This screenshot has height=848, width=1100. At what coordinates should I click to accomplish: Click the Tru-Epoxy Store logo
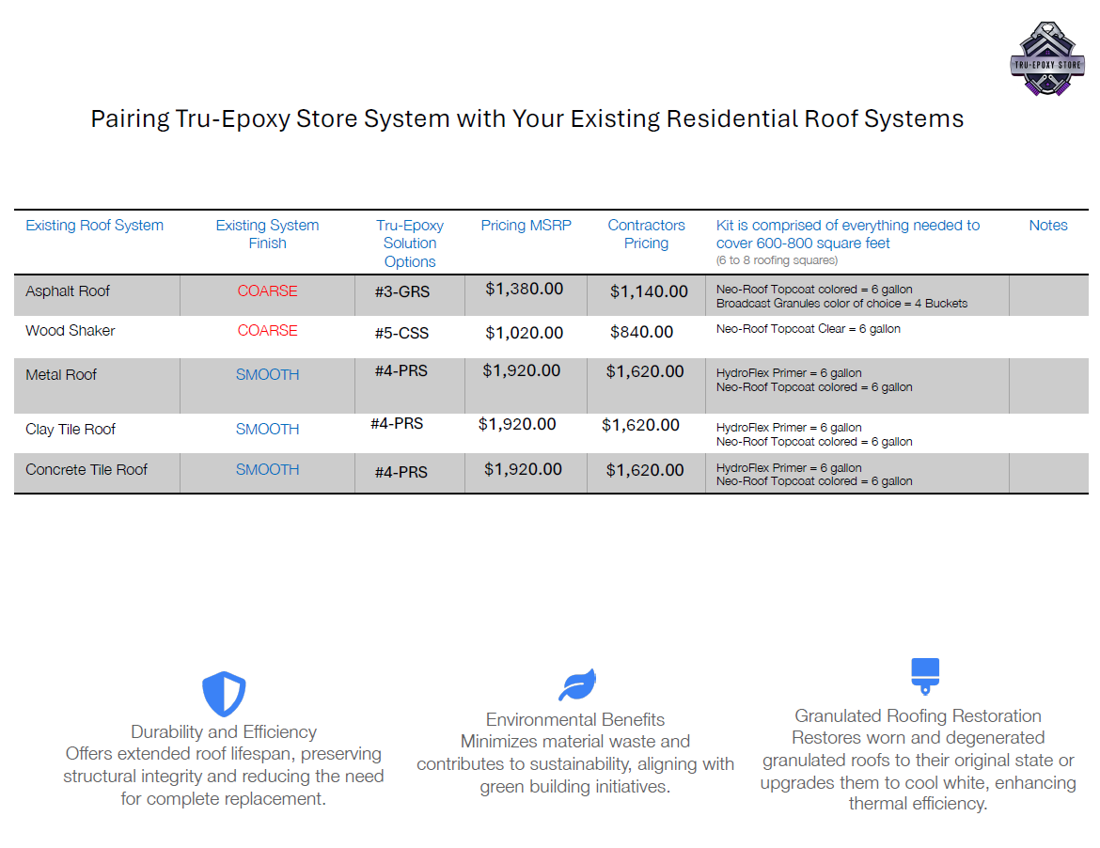point(1046,58)
